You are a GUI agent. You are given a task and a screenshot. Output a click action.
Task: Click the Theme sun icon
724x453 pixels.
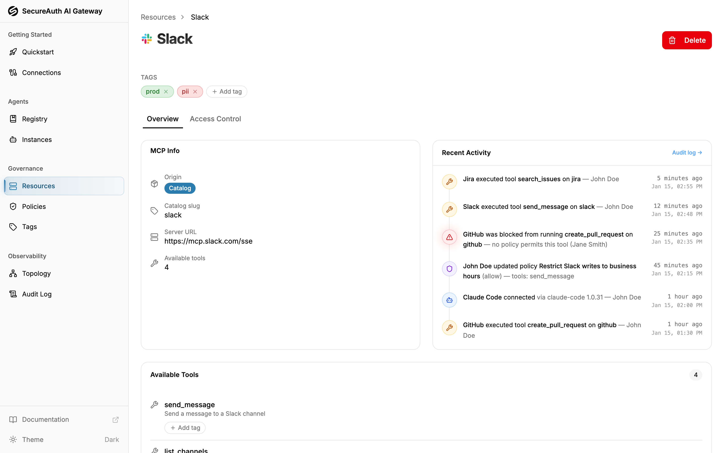pyautogui.click(x=13, y=439)
